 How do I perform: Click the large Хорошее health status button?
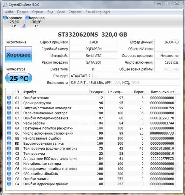click(19, 54)
